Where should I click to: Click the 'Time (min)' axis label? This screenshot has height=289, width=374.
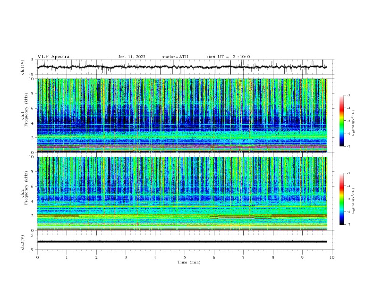(189, 262)
